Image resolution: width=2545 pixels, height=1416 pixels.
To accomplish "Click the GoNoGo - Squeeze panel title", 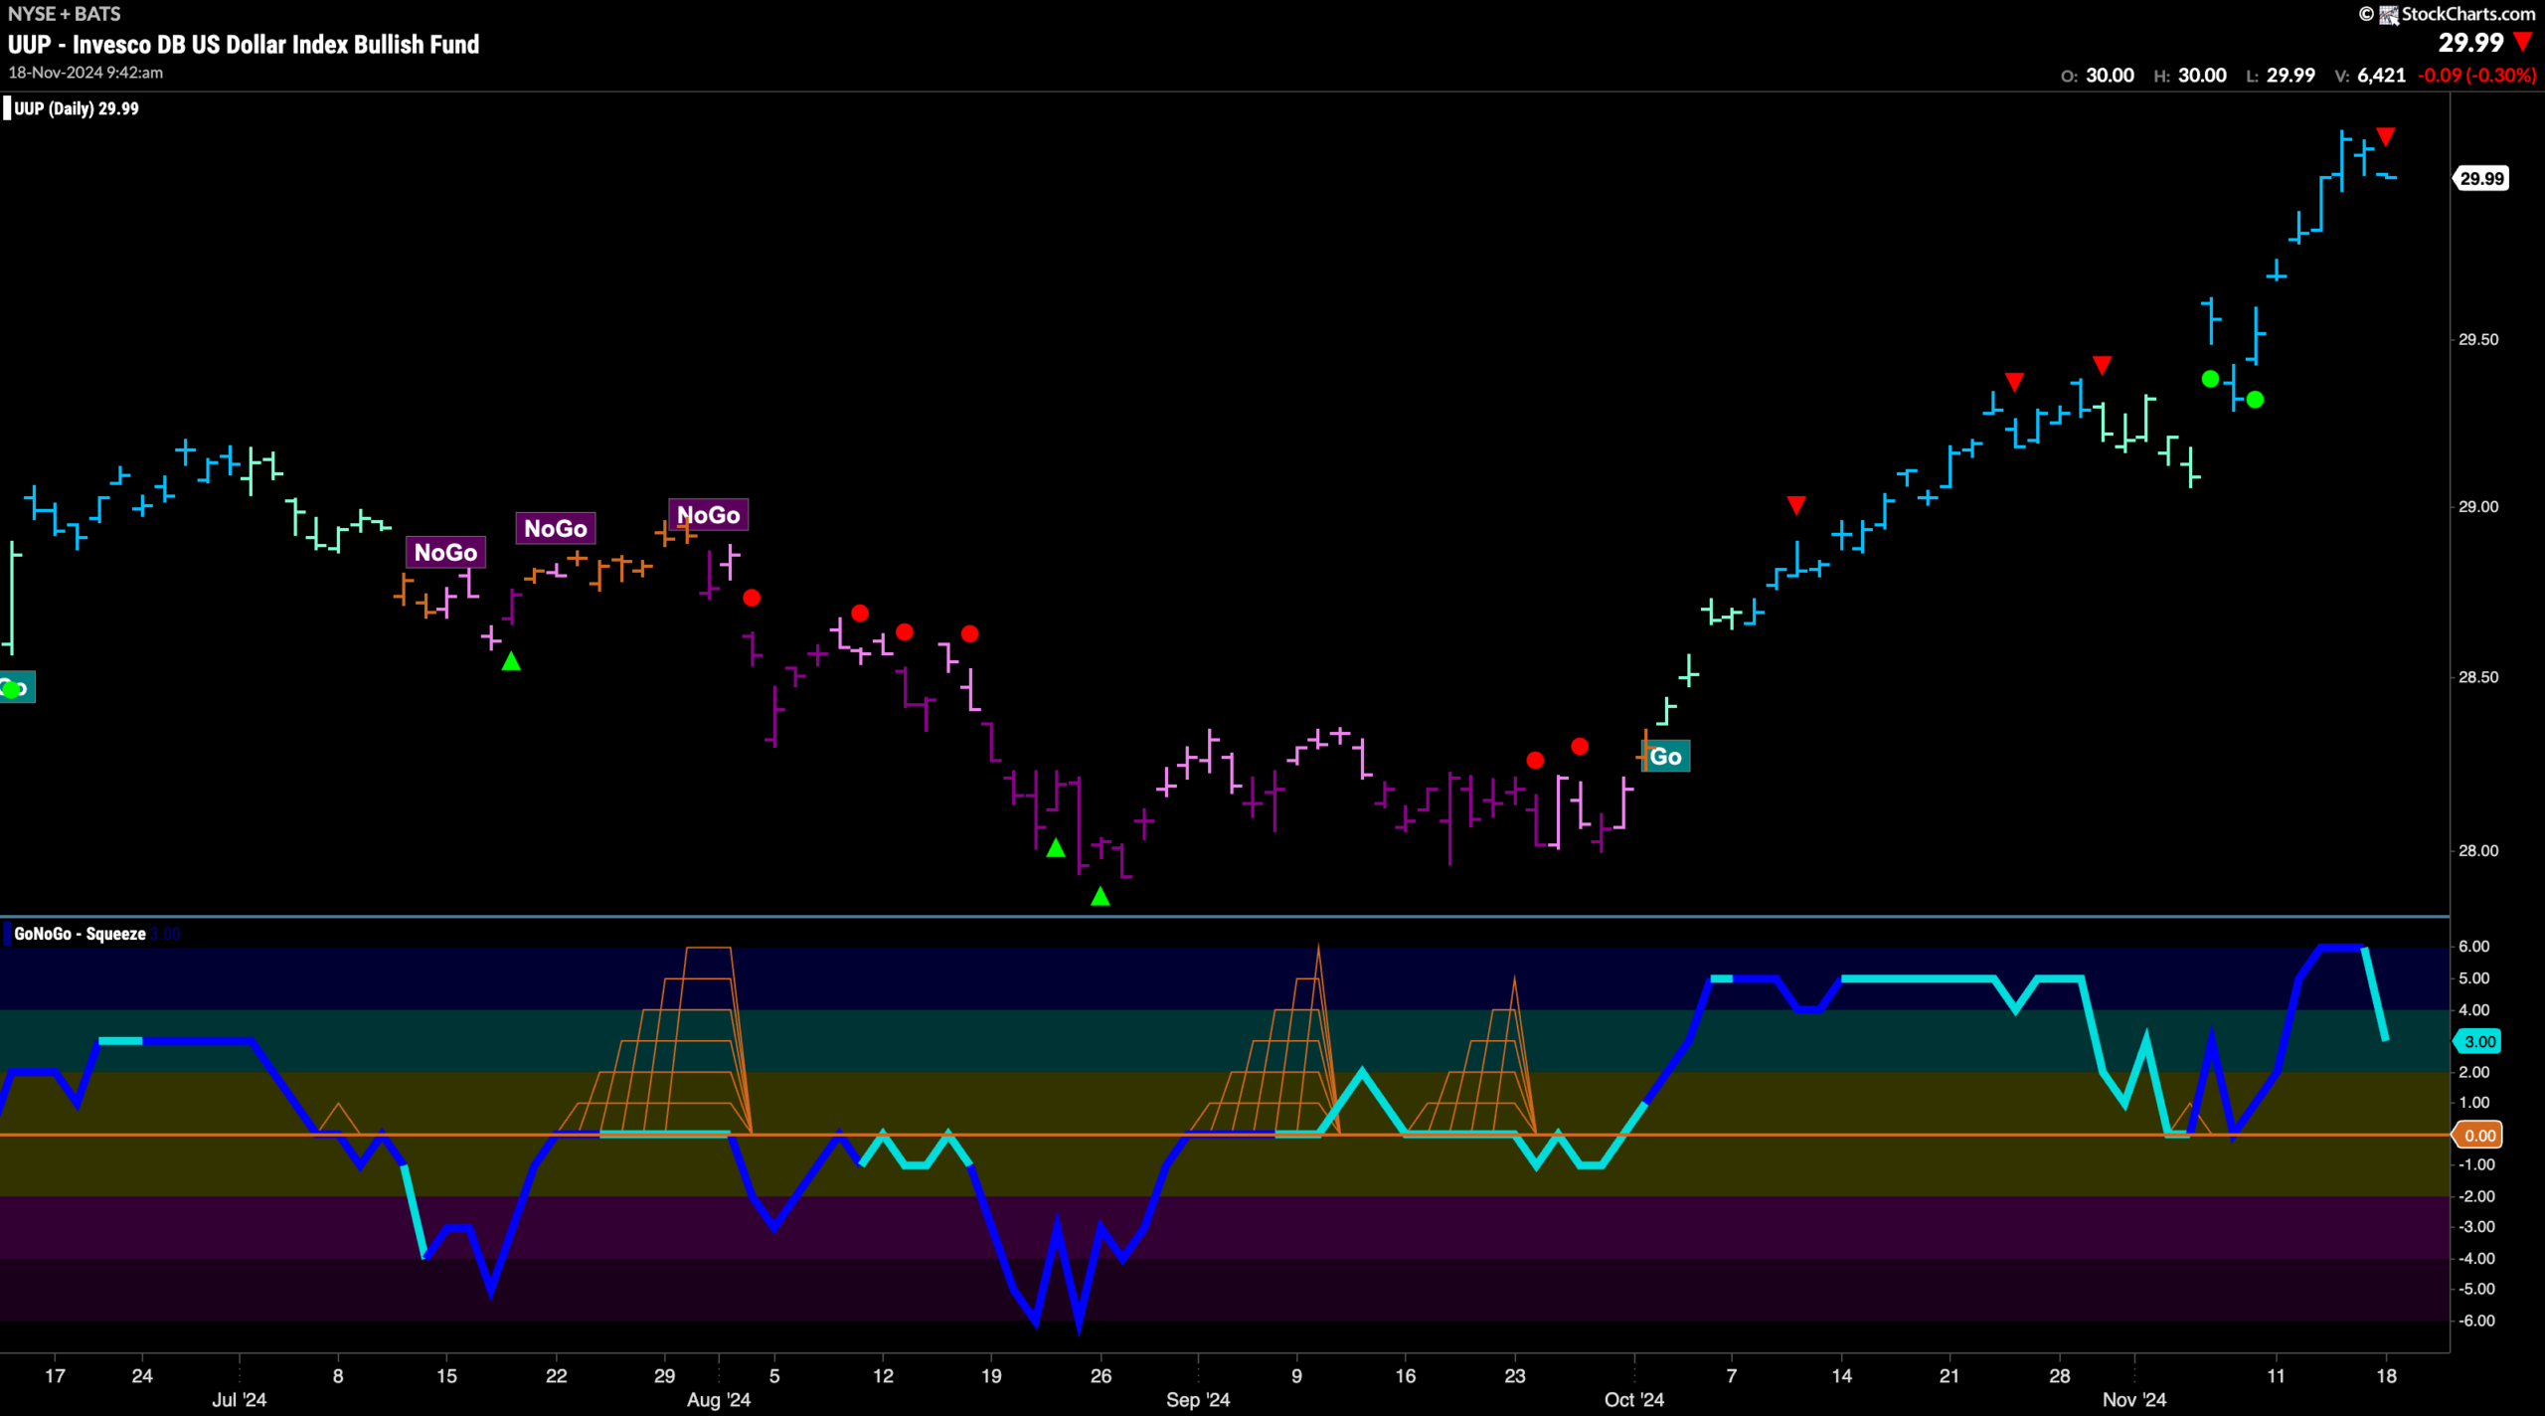I will point(80,934).
